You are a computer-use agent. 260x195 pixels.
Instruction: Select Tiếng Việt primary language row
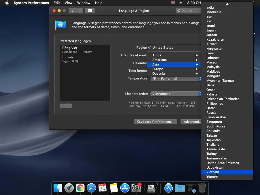(85, 50)
